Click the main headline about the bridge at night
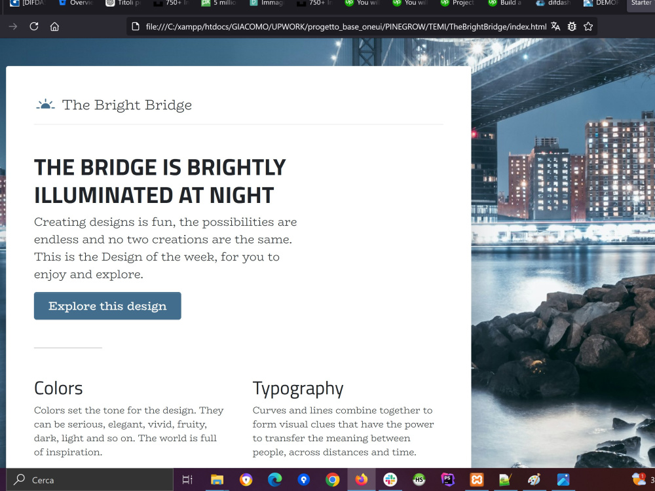Viewport: 655px width, 491px height. pos(160,181)
